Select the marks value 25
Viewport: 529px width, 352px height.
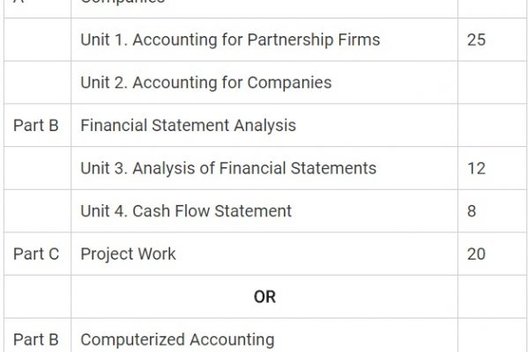[476, 40]
